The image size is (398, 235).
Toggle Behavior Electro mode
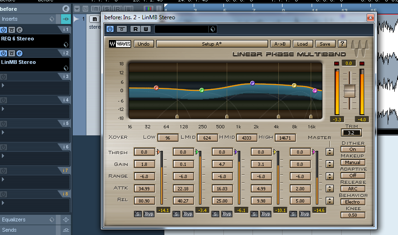click(x=353, y=202)
